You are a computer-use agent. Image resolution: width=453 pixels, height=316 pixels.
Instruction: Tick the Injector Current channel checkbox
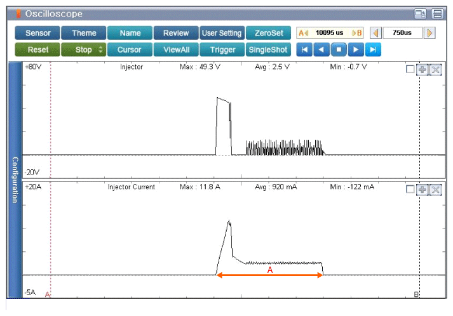tap(410, 190)
